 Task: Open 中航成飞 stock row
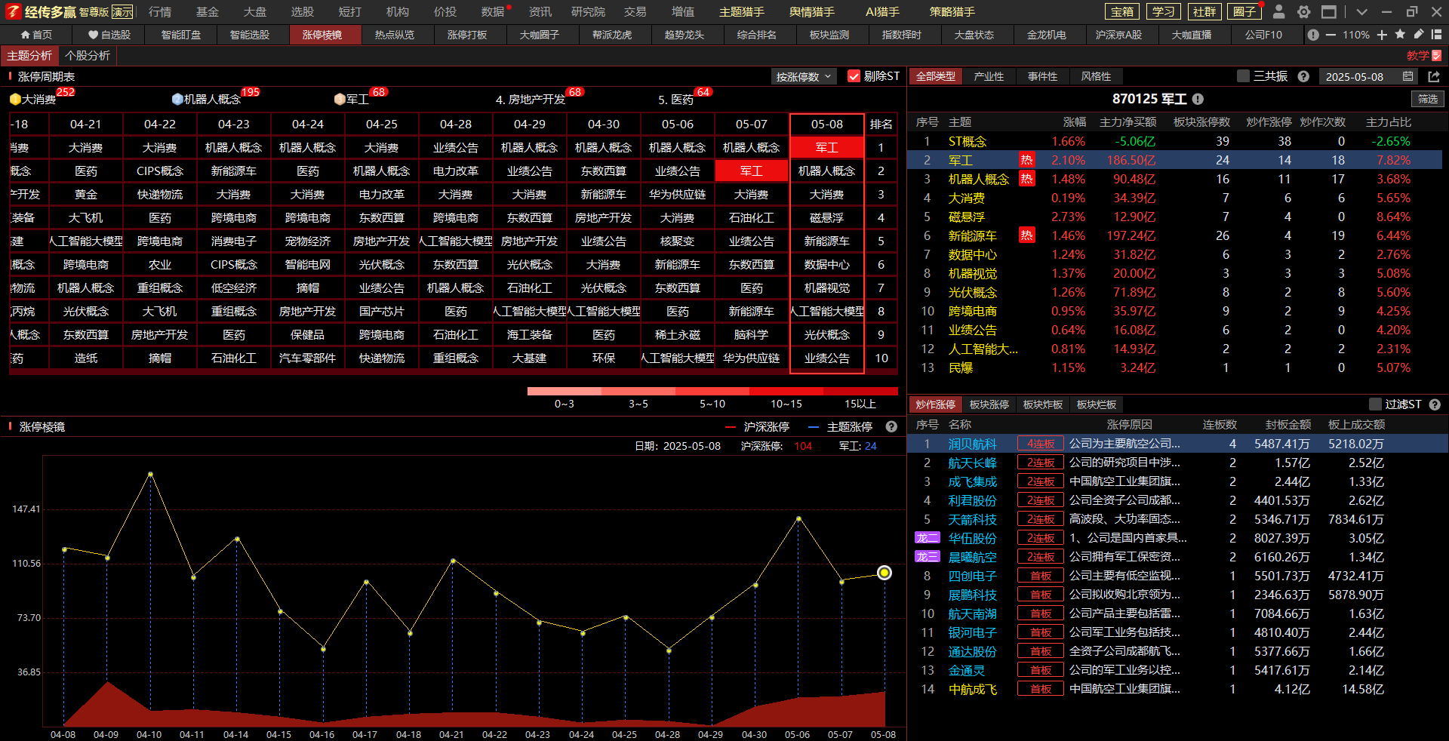tap(1174, 689)
